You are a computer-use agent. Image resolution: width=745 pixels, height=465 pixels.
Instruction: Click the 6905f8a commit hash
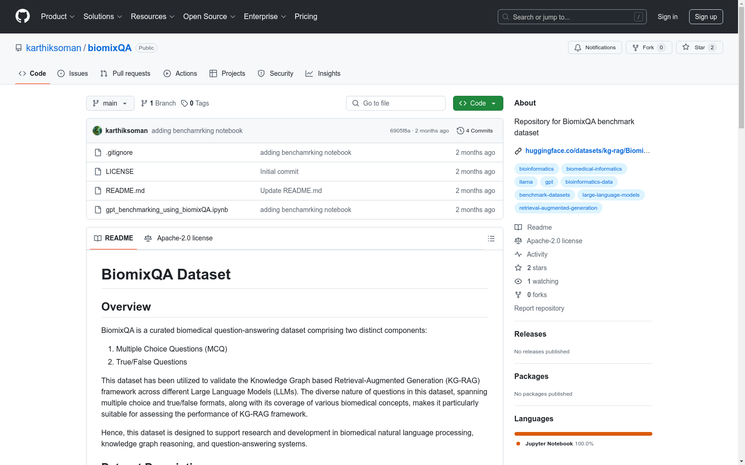(400, 131)
